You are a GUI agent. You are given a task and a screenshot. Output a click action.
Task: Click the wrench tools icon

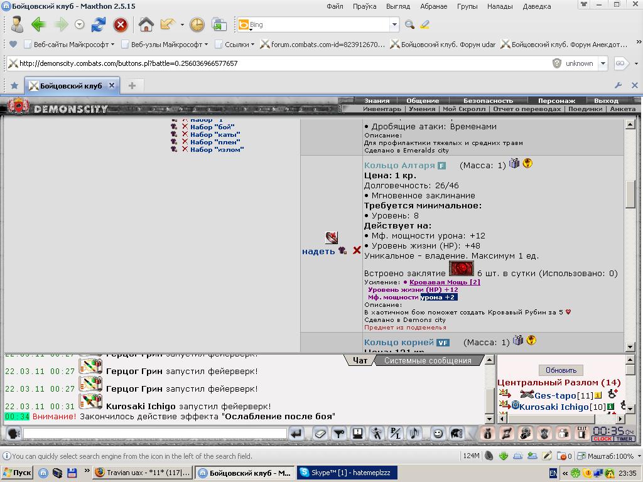[618, 85]
